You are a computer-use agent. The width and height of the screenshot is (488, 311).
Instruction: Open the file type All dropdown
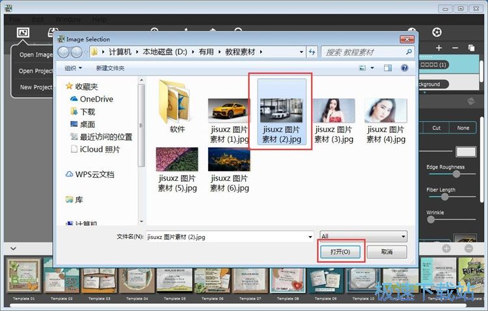pyautogui.click(x=363, y=236)
